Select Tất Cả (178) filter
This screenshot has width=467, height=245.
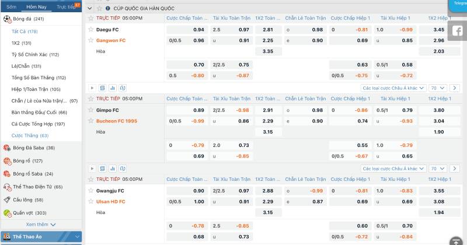click(25, 32)
